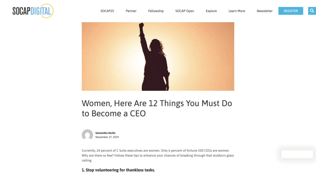This screenshot has height=175, width=316.
Task: Click the article title about becoming a CEO
Action: [157, 108]
